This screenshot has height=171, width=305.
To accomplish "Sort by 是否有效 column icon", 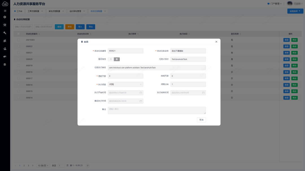I will point(240,34).
